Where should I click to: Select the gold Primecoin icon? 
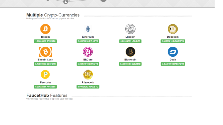88,74
